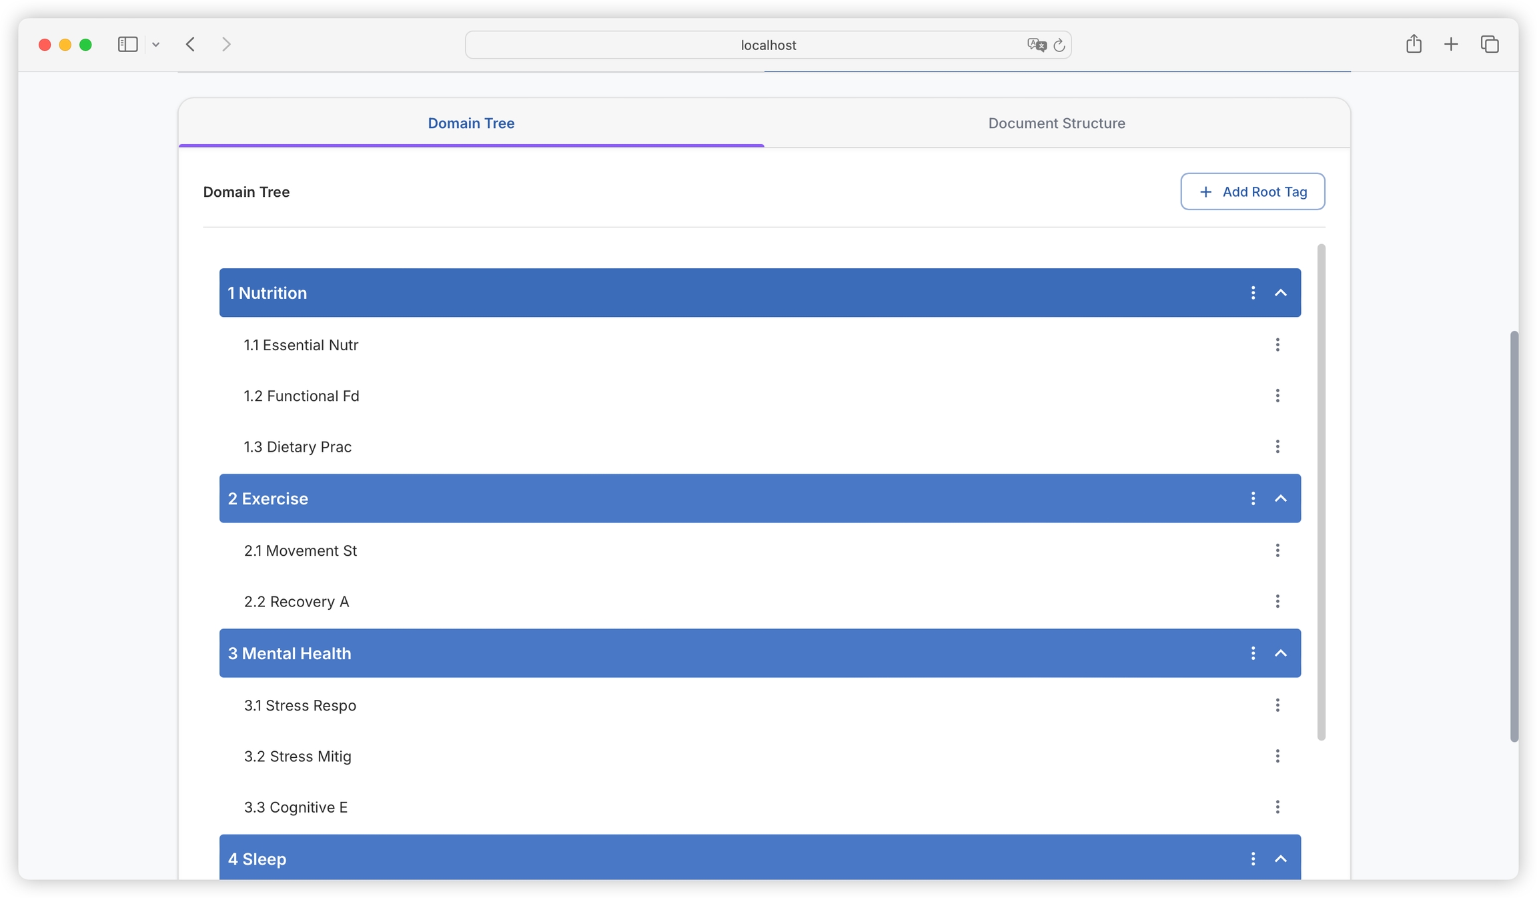Click the browser share icon
The height and width of the screenshot is (898, 1537).
pyautogui.click(x=1414, y=45)
